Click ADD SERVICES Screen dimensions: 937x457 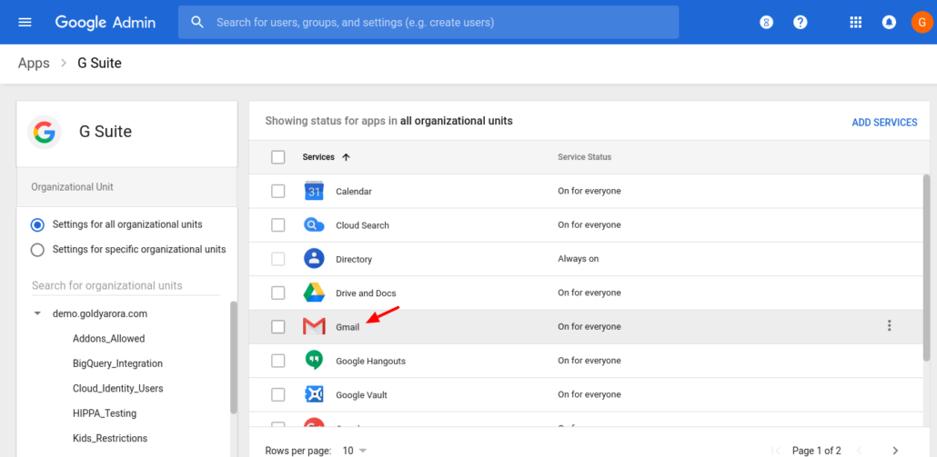pos(884,123)
